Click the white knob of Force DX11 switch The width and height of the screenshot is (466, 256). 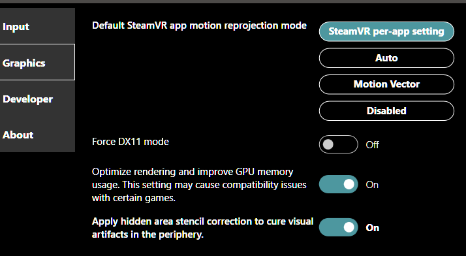328,144
